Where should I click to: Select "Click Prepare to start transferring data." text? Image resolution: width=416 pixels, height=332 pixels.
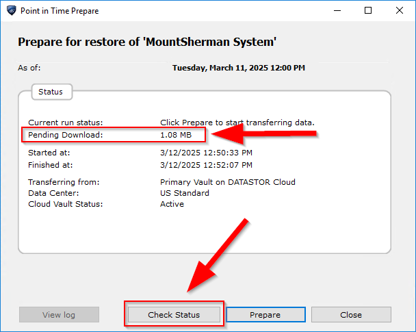237,123
